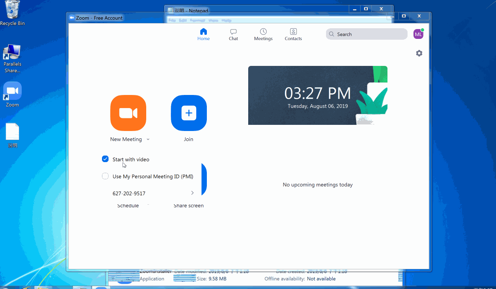The height and width of the screenshot is (289, 496).
Task: Click the Search field in Zoom
Action: click(367, 34)
